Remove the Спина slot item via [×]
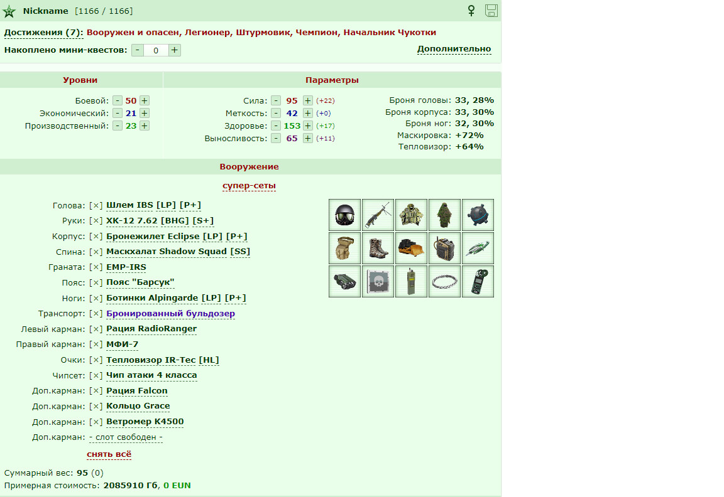 coord(96,252)
